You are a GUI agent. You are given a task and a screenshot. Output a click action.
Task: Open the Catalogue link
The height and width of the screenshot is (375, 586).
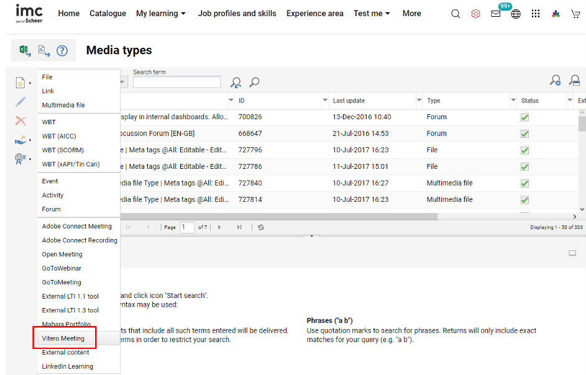point(108,14)
